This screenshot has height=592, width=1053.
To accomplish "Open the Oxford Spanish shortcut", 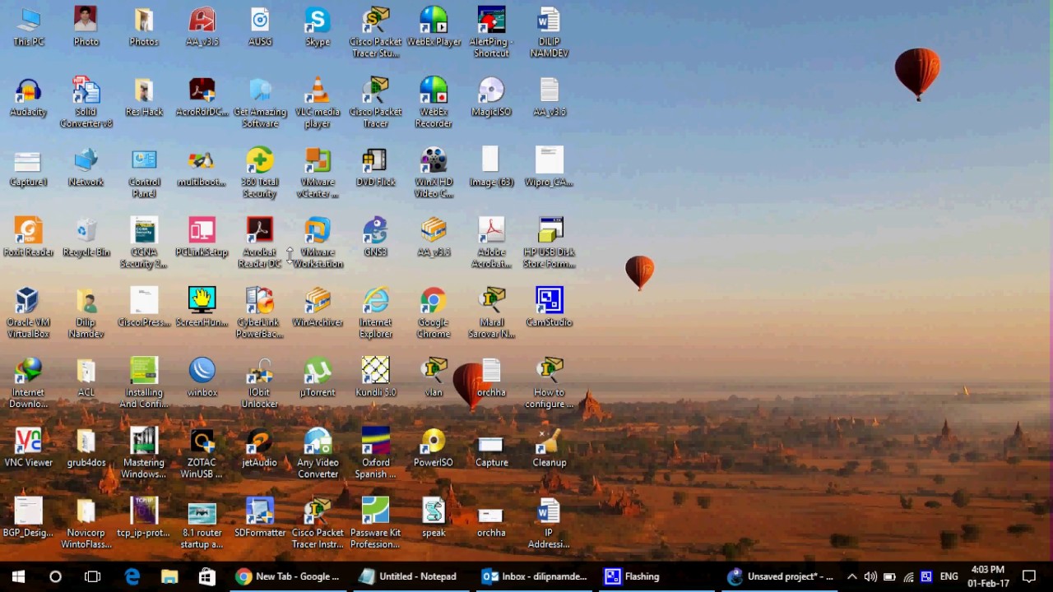I will [x=375, y=453].
